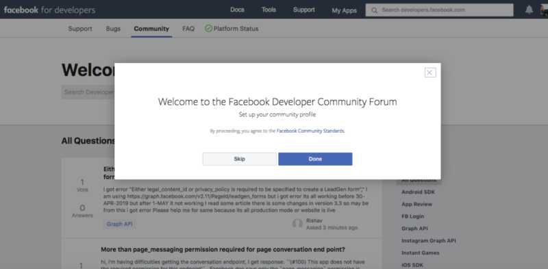Open the Tools menu
The image size is (548, 269).
tap(269, 10)
